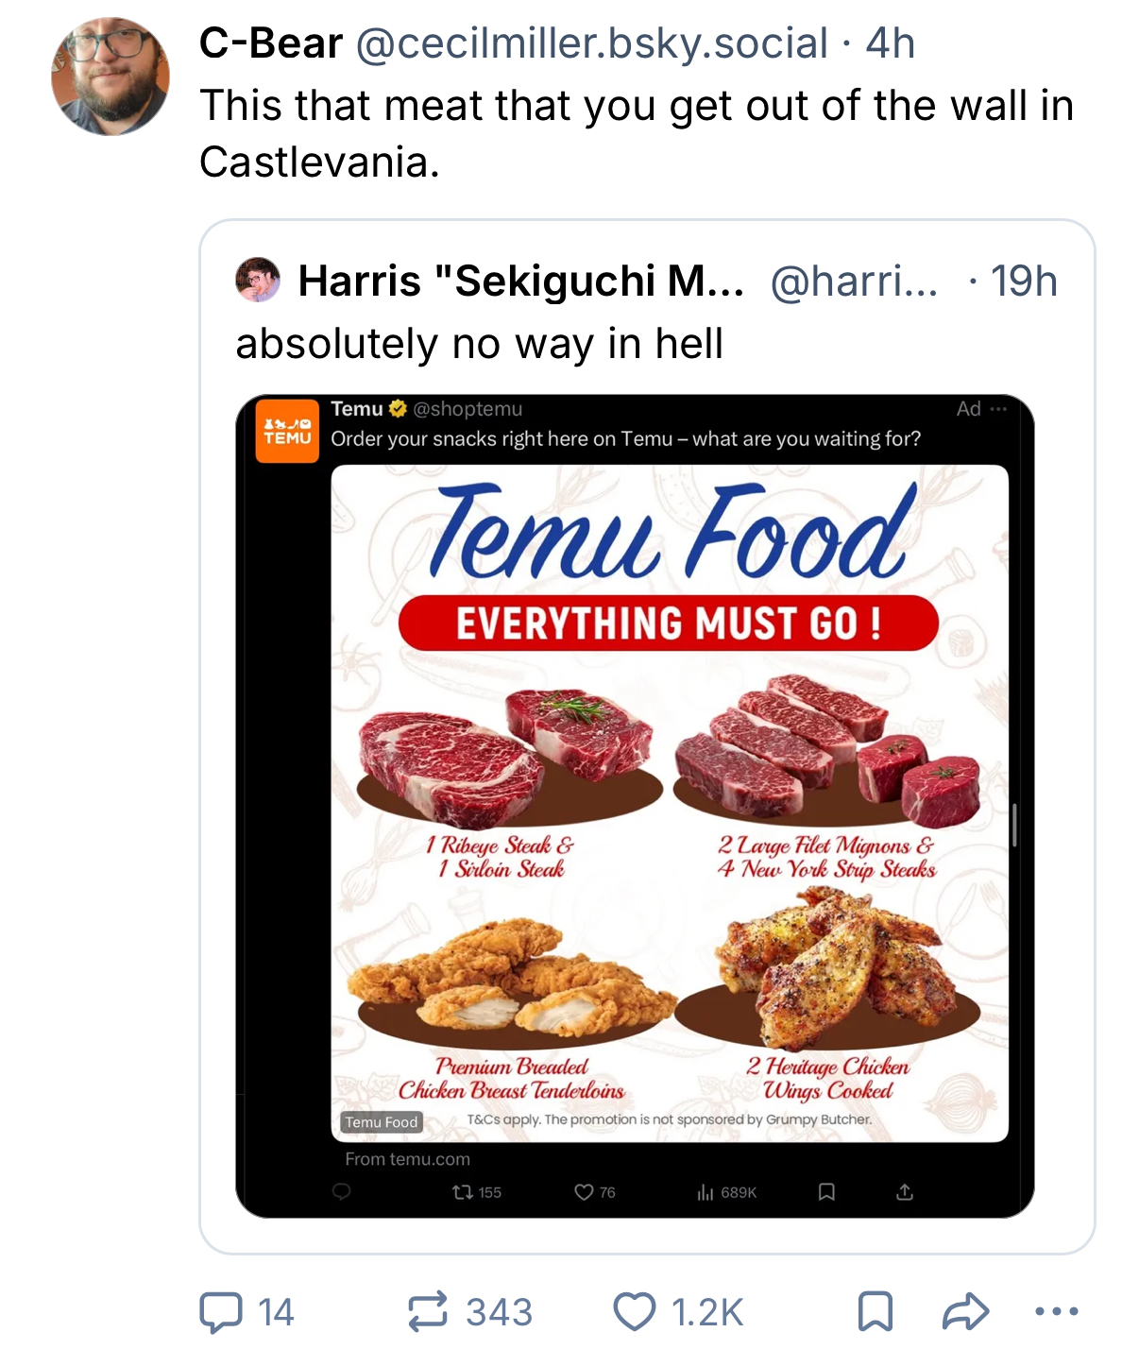Screen dimensions: 1139x1366
Task: Click the 19h quoted post timestamp
Action: tap(1023, 281)
